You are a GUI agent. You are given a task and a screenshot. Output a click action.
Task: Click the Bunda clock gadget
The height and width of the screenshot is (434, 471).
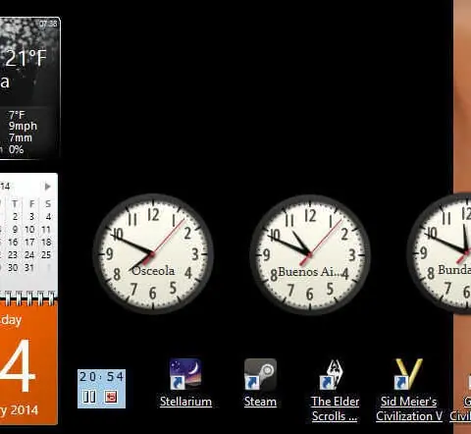(439, 253)
